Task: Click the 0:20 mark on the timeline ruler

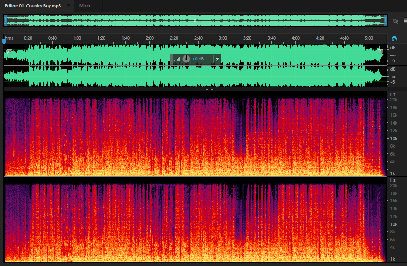Action: (x=28, y=38)
